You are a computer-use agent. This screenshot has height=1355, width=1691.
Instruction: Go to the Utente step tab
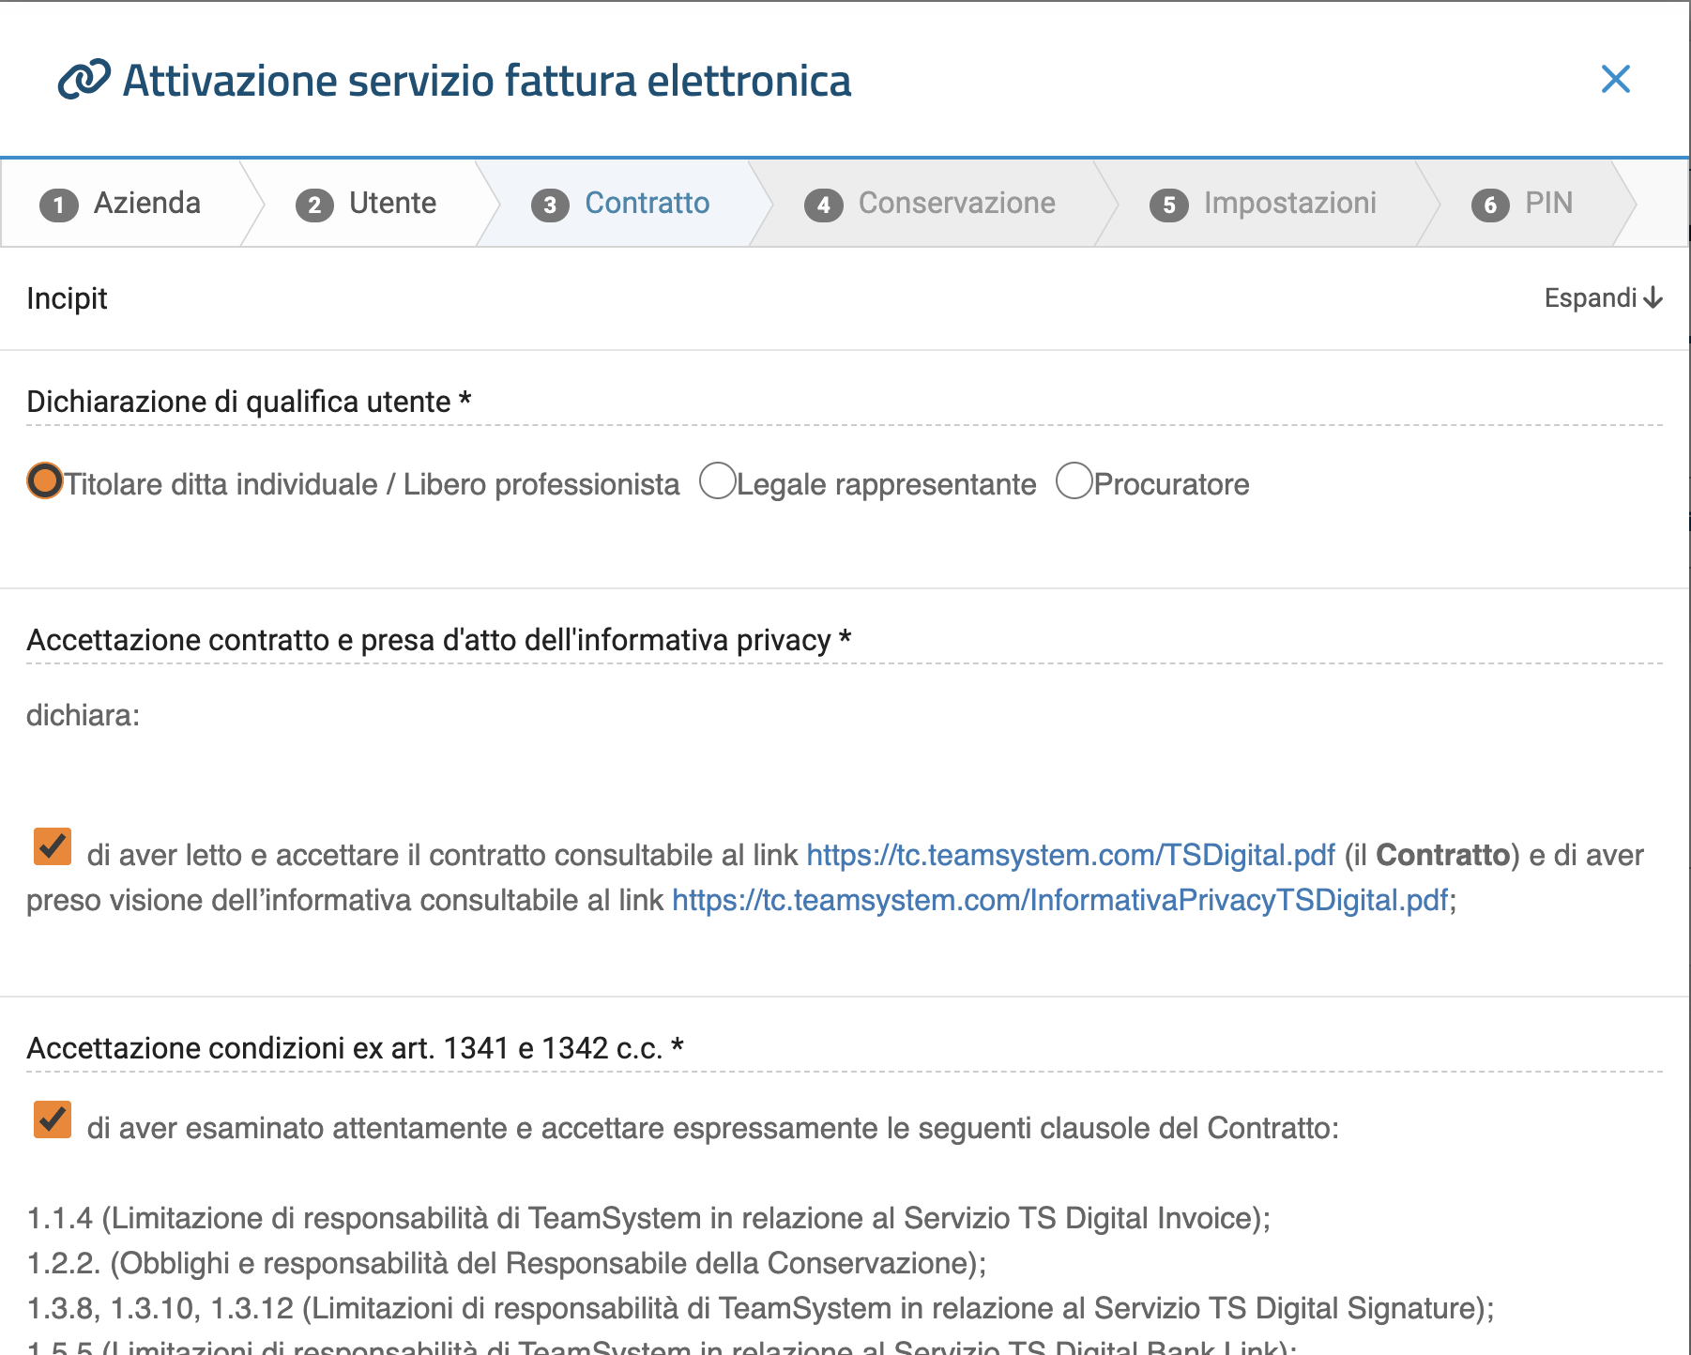pyautogui.click(x=366, y=204)
